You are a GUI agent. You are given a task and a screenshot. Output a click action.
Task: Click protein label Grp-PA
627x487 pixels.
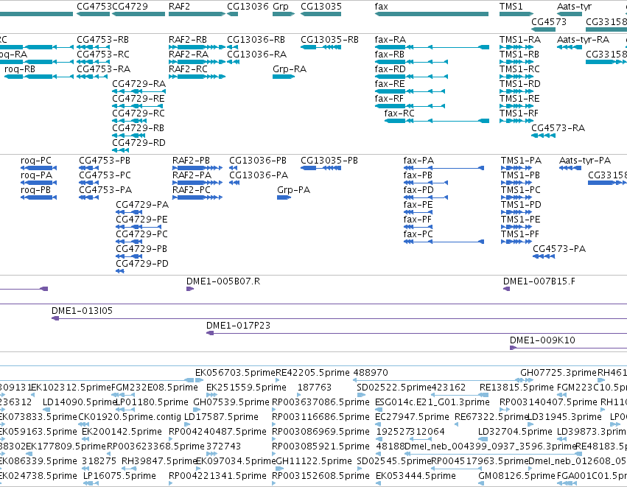click(x=293, y=190)
